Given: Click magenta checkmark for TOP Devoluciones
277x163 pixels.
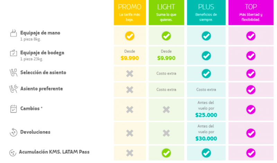Looking at the screenshot, I should 251,133.
